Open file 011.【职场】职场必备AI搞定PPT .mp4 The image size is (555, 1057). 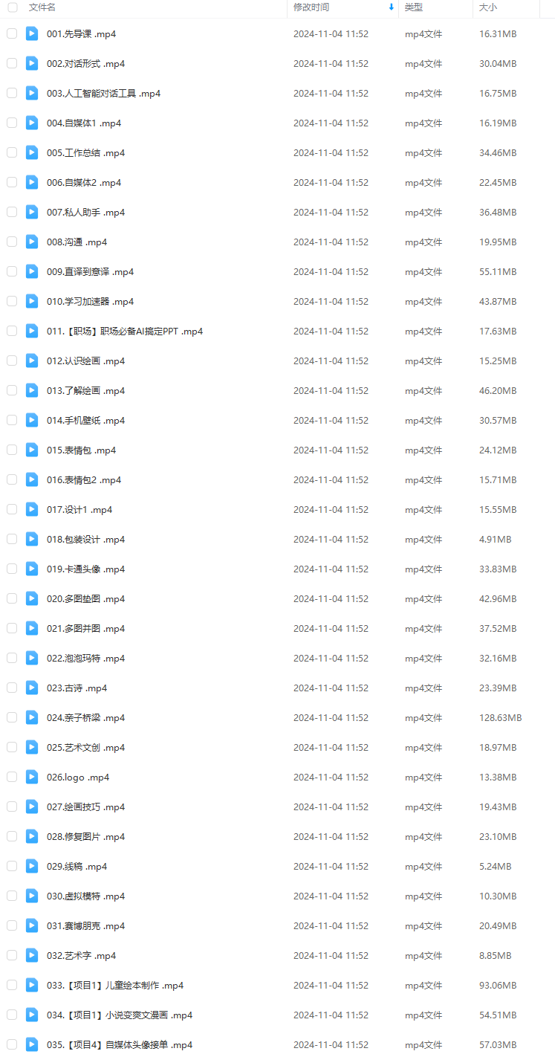[125, 331]
